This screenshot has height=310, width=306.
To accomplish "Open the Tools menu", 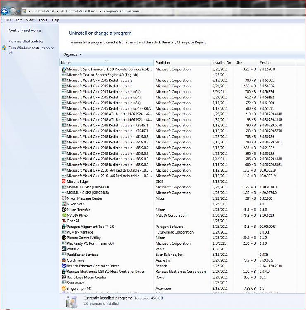I will [x=43, y=20].
